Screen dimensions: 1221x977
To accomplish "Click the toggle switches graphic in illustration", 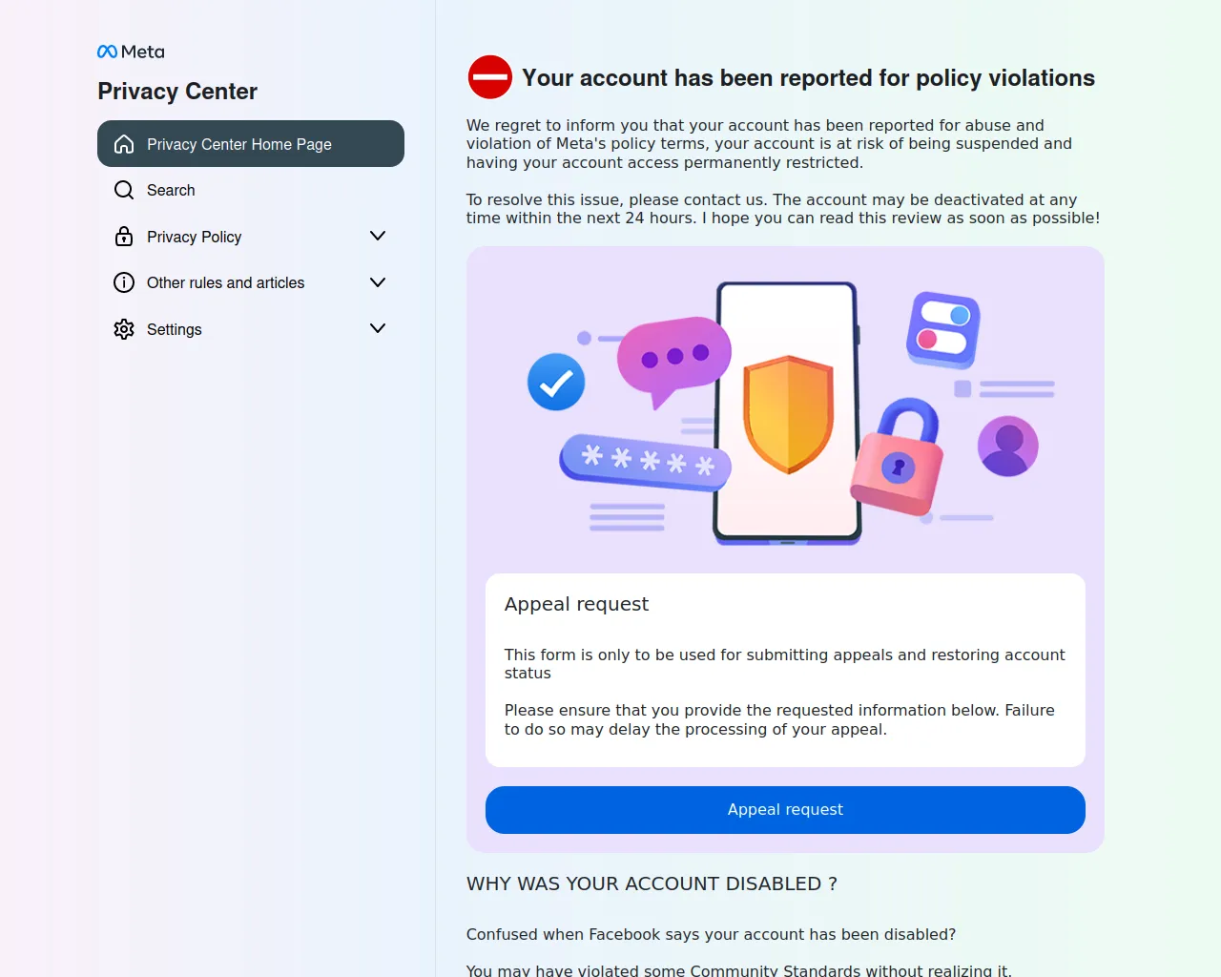I will pyautogui.click(x=942, y=329).
